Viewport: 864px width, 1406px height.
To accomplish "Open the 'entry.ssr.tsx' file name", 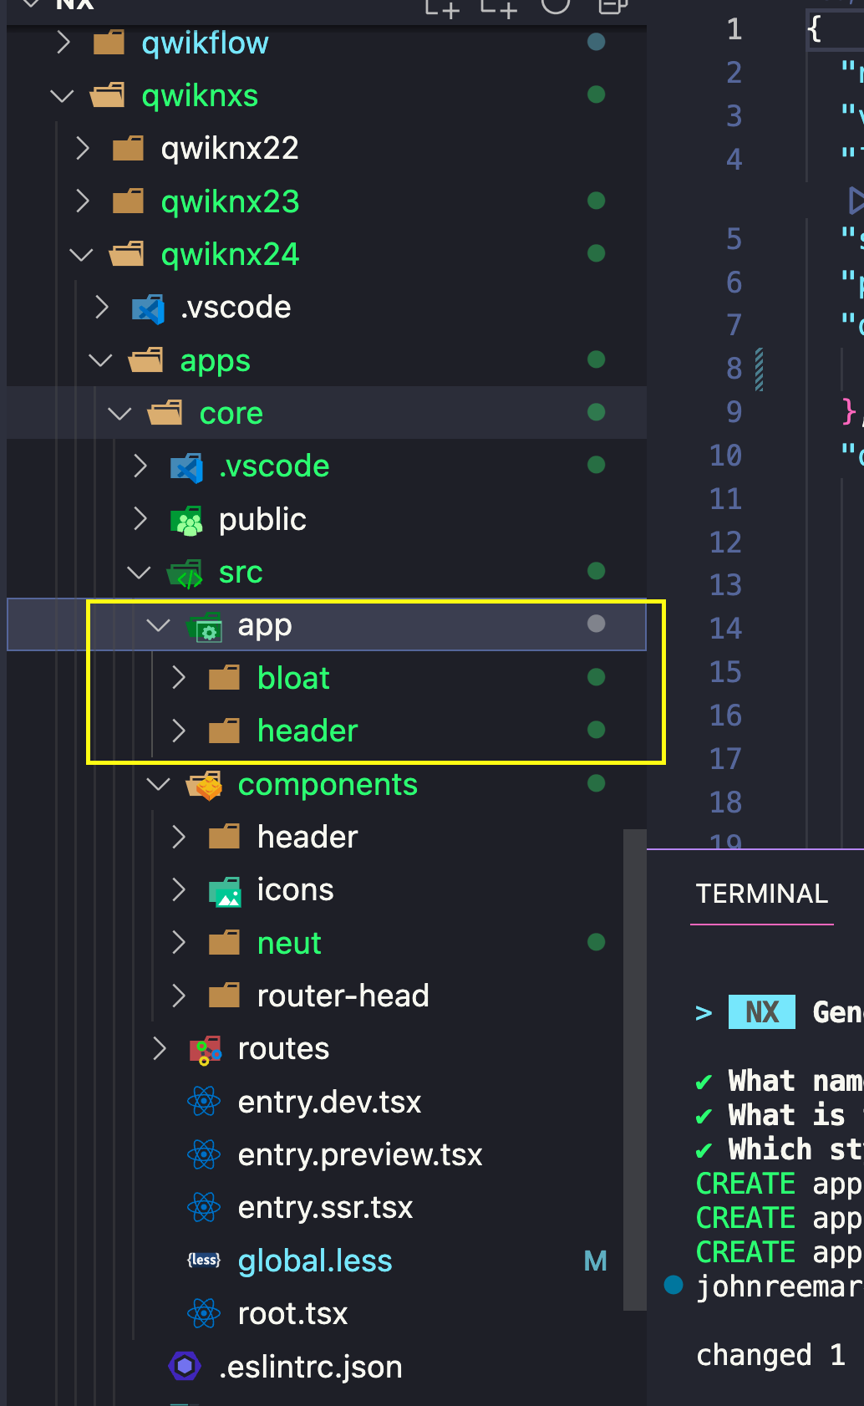I will tap(325, 1208).
